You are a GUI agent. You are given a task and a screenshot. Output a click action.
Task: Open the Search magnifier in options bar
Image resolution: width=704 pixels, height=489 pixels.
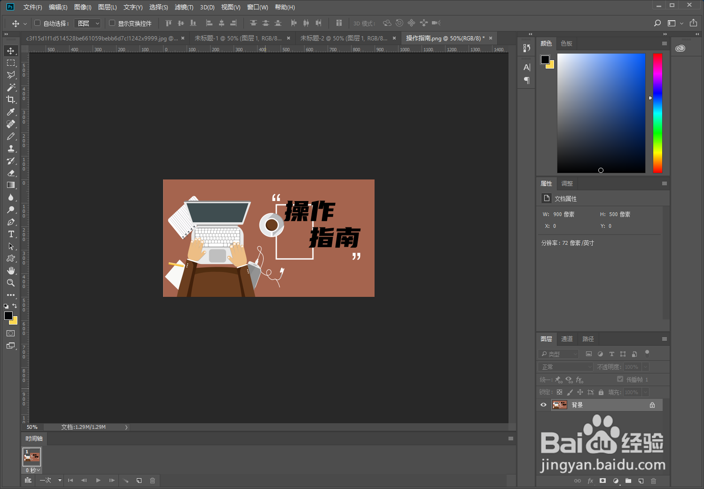click(x=657, y=23)
